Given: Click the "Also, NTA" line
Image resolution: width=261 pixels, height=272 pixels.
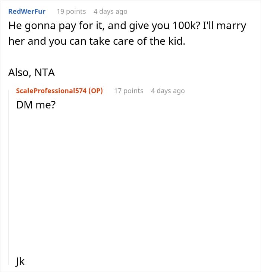Looking at the screenshot, I should click(x=31, y=72).
